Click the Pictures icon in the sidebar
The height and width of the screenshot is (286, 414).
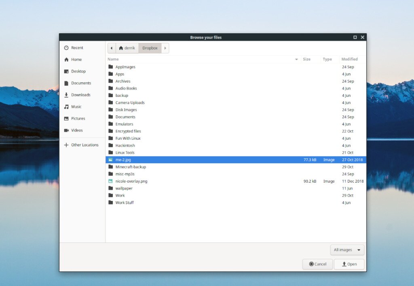tap(66, 118)
